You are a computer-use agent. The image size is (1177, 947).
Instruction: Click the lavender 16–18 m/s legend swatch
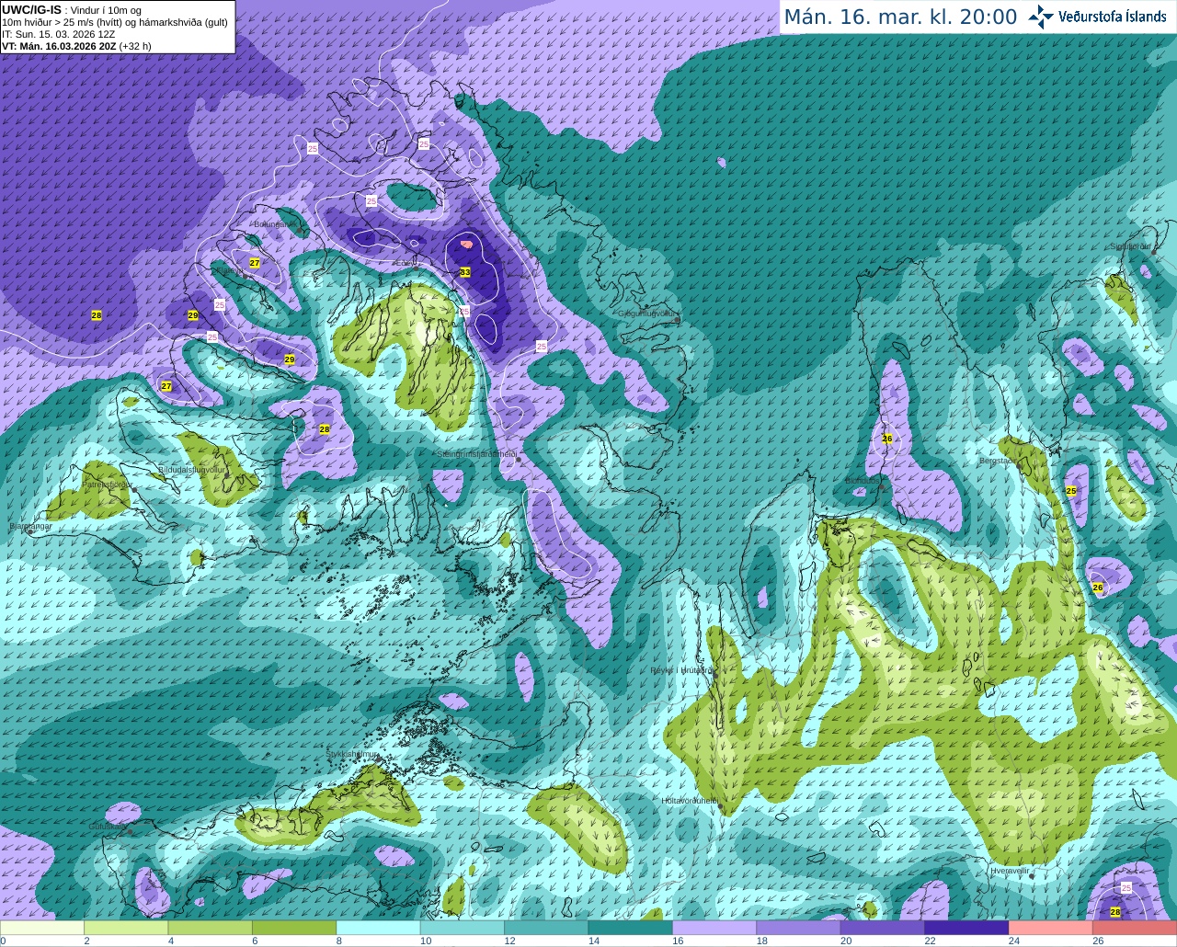[714, 928]
